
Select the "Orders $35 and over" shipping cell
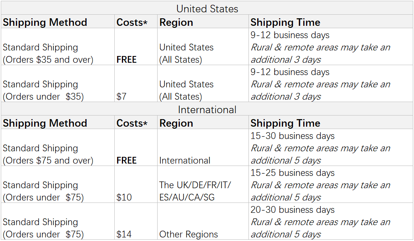click(x=48, y=54)
